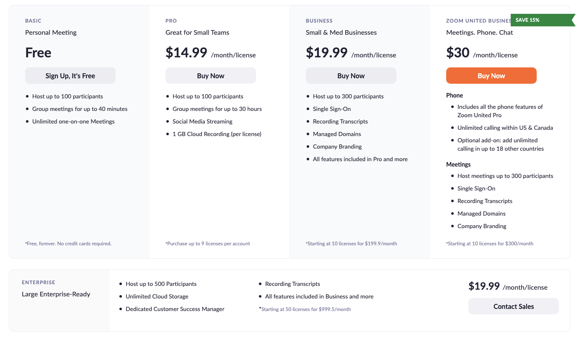Click the Social Media Streaming feature item
Screen dimensions: 579x342
pos(202,121)
